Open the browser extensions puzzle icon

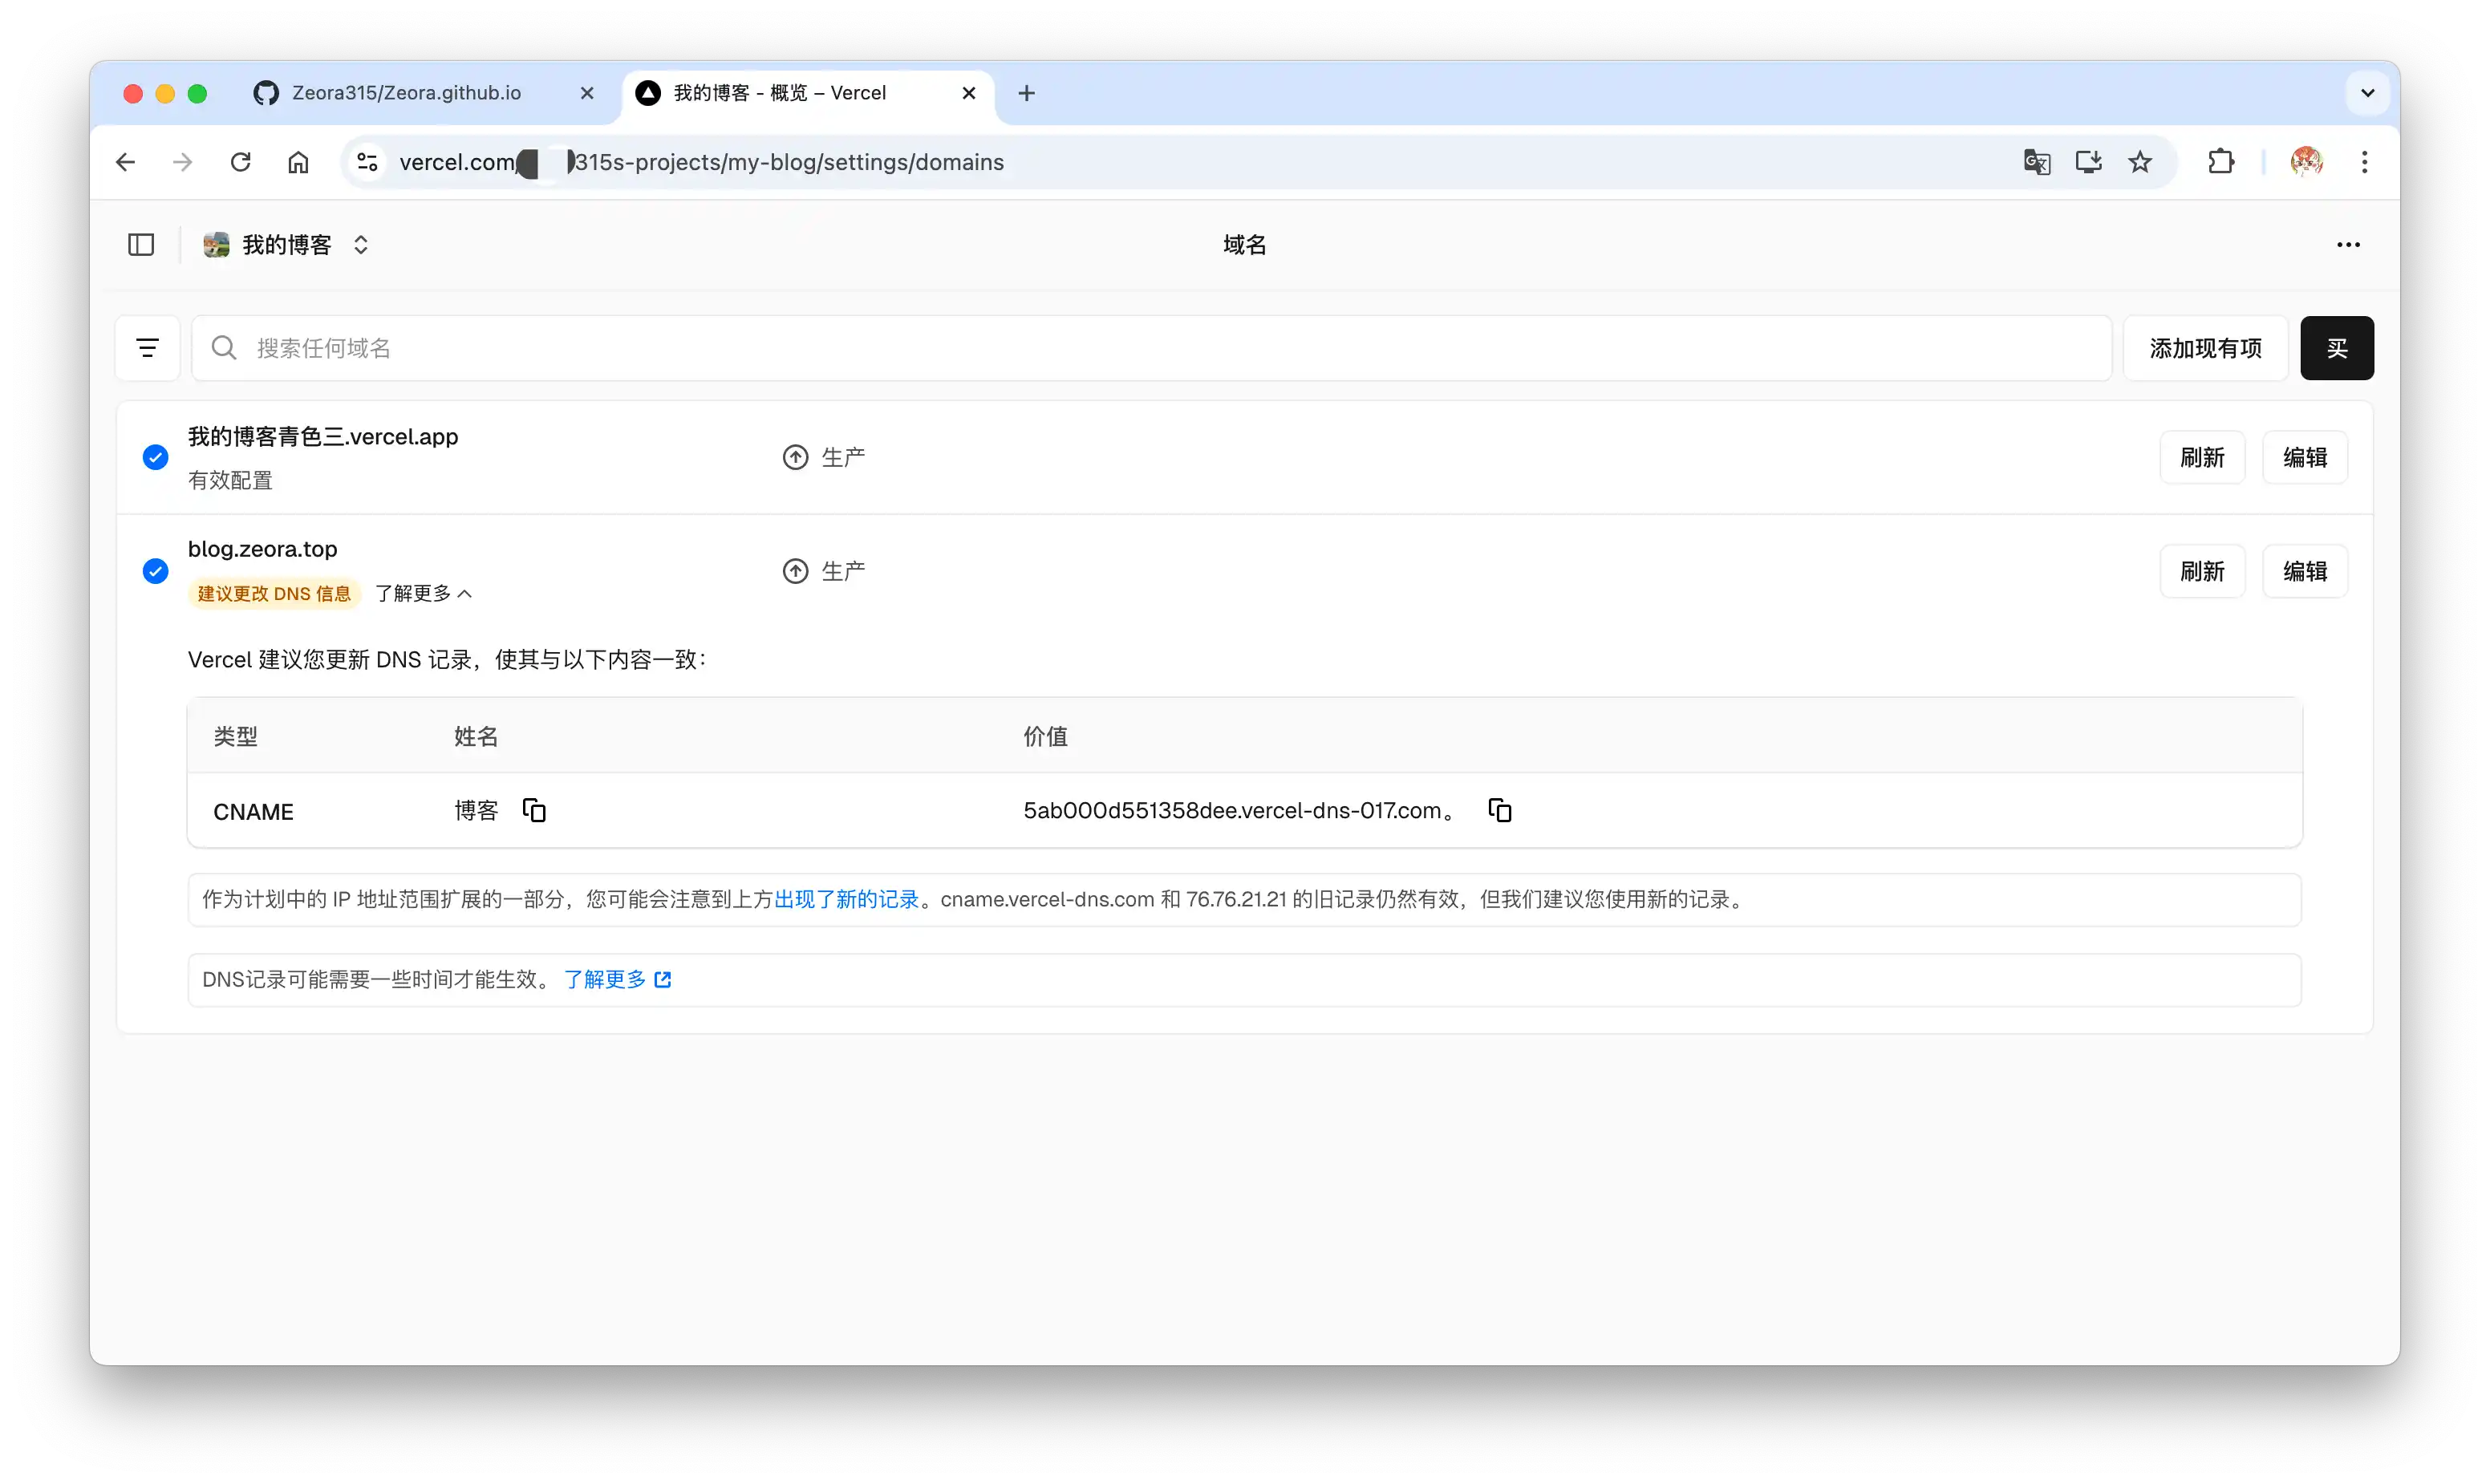pos(2220,162)
